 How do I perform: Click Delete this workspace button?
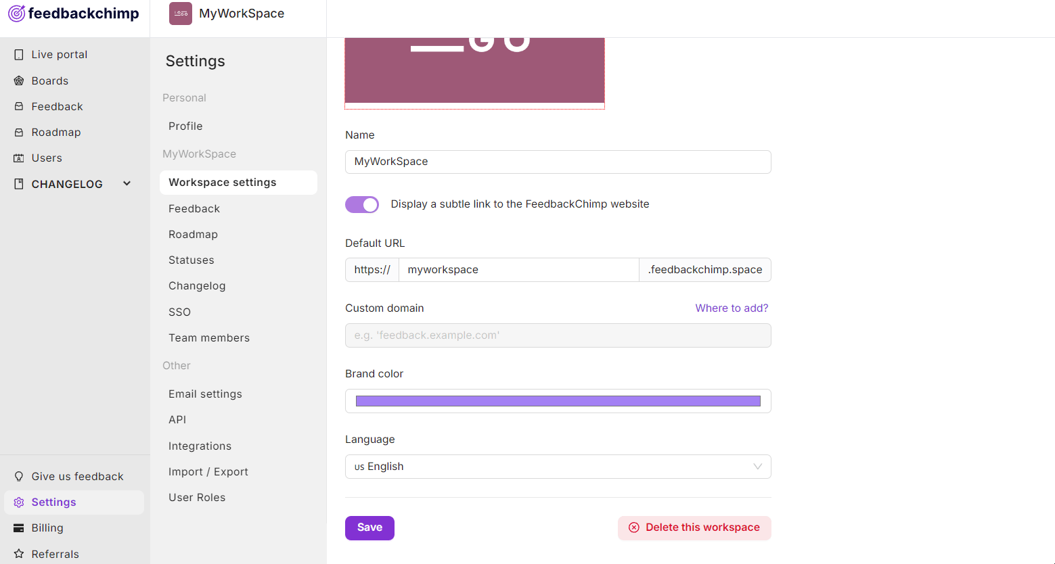coord(694,528)
